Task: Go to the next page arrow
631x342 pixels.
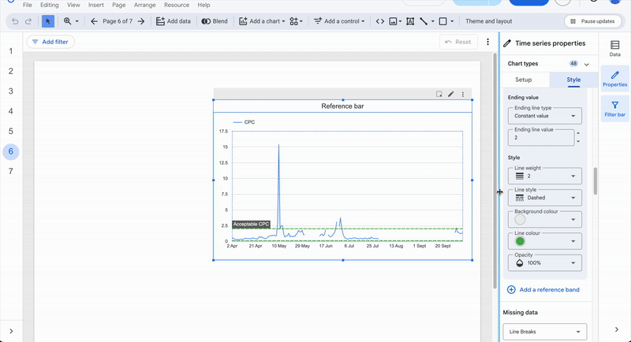Action: (x=141, y=21)
